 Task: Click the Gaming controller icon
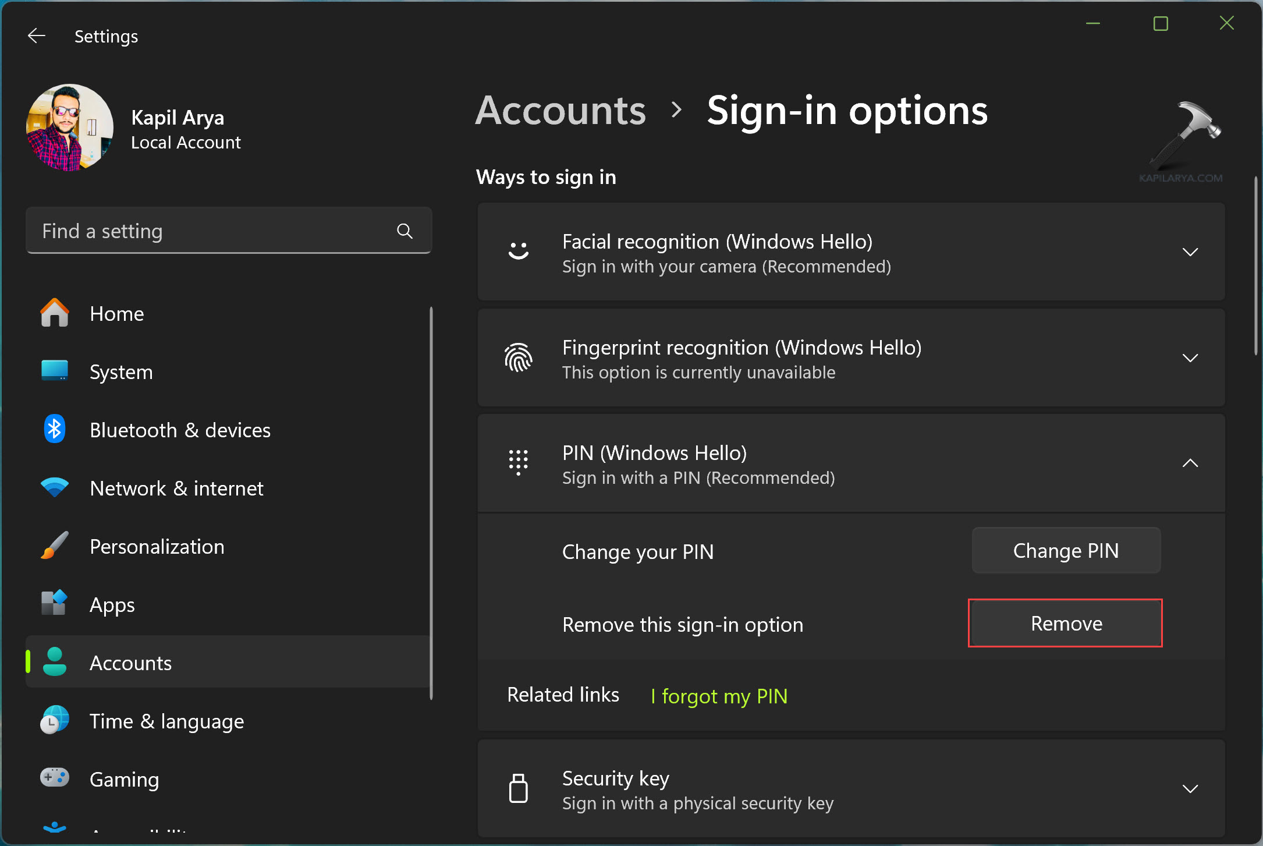coord(55,778)
